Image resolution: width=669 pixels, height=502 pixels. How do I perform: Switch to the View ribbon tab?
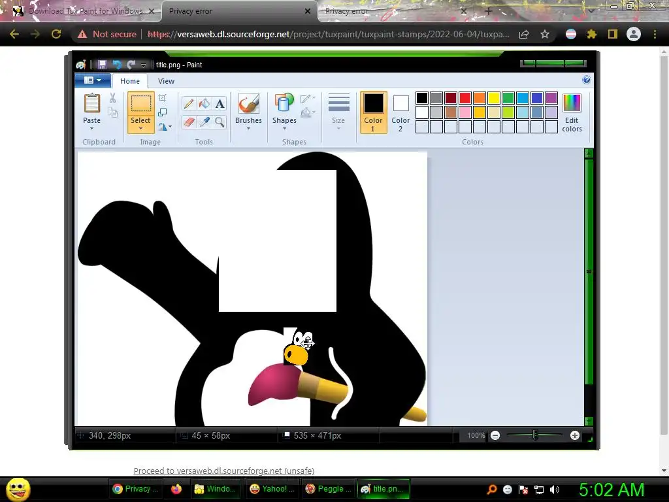166,80
